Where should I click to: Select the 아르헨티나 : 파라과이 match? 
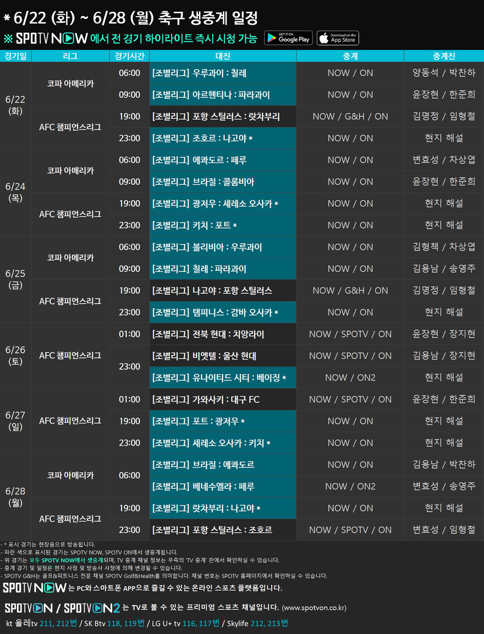[223, 95]
